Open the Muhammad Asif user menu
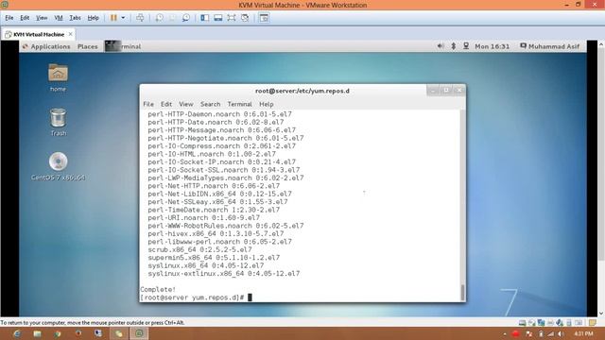The width and height of the screenshot is (605, 340). click(x=550, y=46)
